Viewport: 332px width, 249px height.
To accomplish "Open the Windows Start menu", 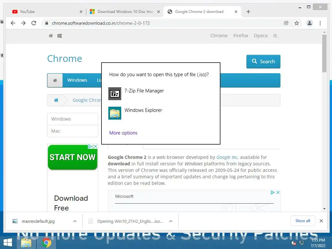I will point(8,243).
